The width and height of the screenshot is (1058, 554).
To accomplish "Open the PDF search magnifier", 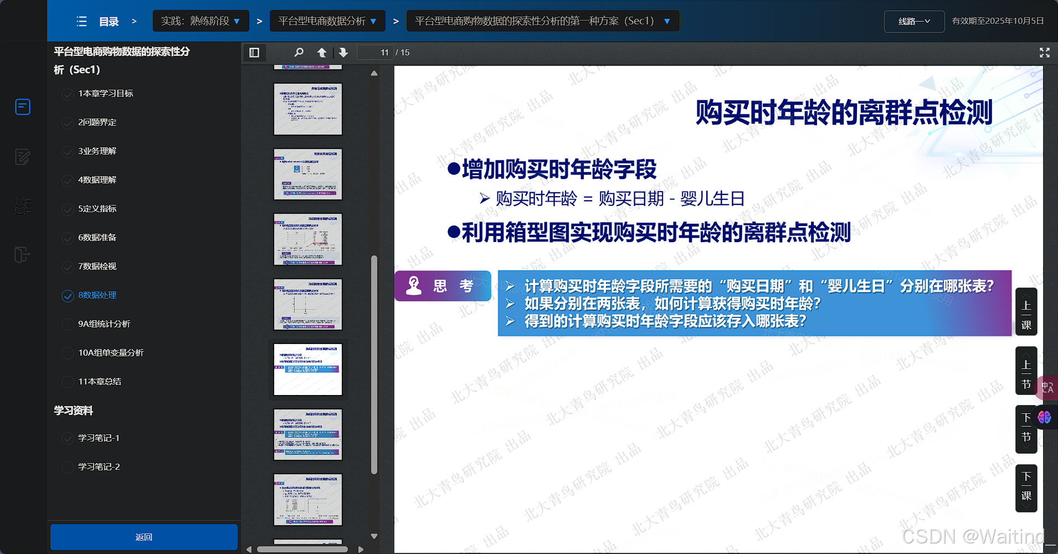I will pyautogui.click(x=299, y=53).
